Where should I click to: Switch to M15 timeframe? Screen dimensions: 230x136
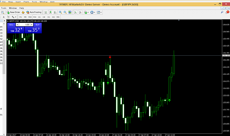(x=30, y=17)
